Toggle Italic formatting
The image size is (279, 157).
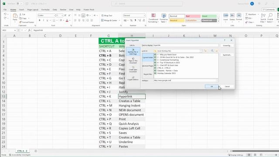[x=44, y=20]
